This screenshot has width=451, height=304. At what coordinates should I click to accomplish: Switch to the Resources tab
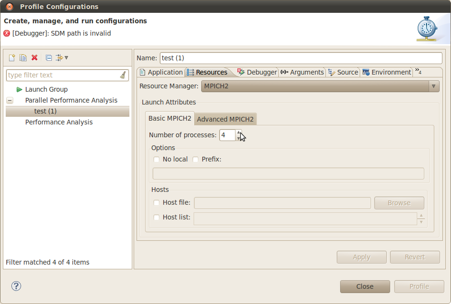207,72
